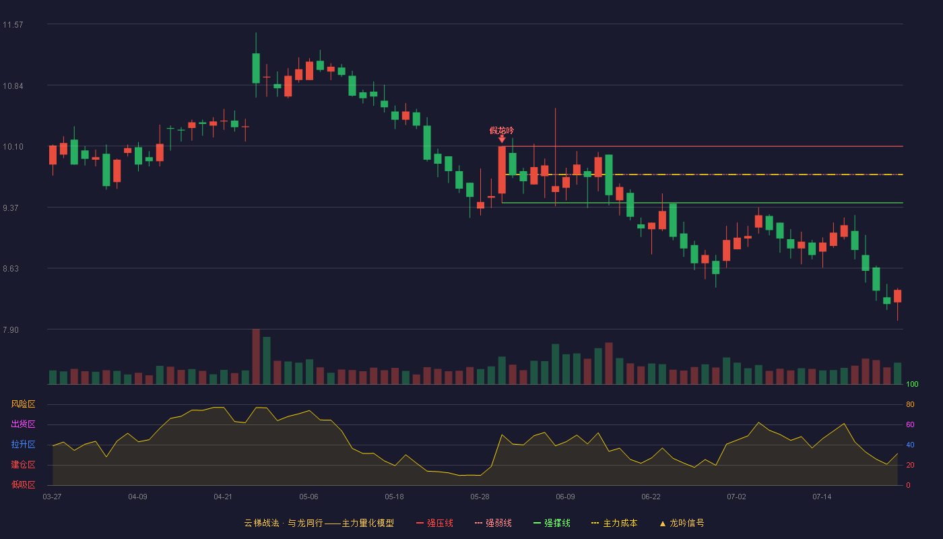The height and width of the screenshot is (539, 943).
Task: Click the highest green candlestick near 11.57
Action: [x=256, y=68]
